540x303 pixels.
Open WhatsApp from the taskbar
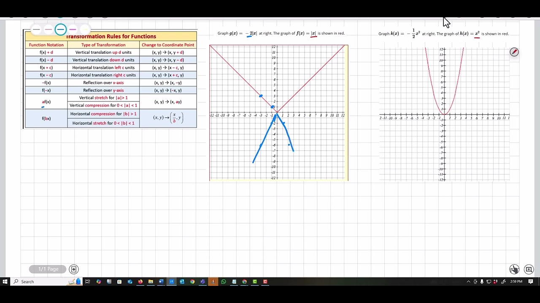(224, 282)
